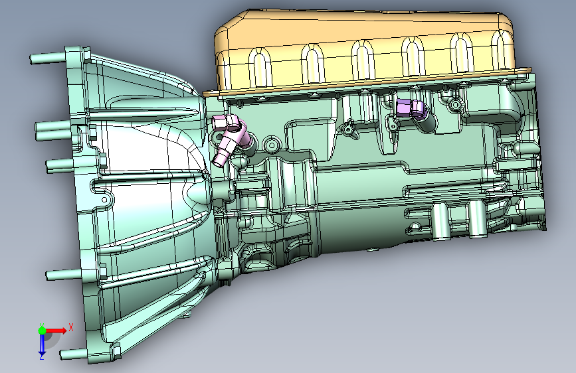Click the blue Z axis arrow of the triad
This screenshot has width=576, height=373.
tap(42, 344)
